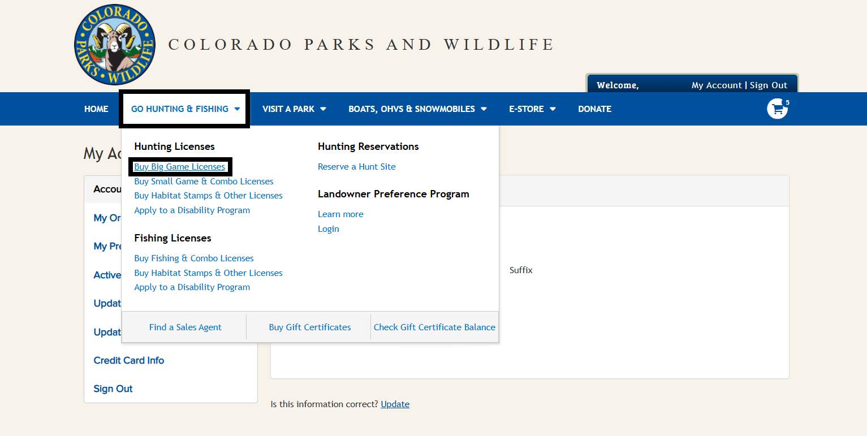Expand the Visit a Park menu
This screenshot has height=436, width=867.
click(294, 109)
